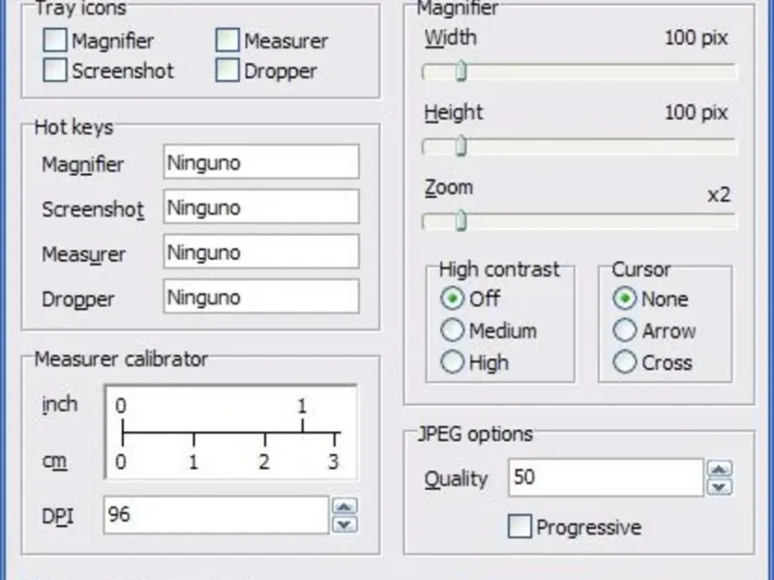This screenshot has height=580, width=774.
Task: Check the Dropper tray icon option
Action: 228,71
